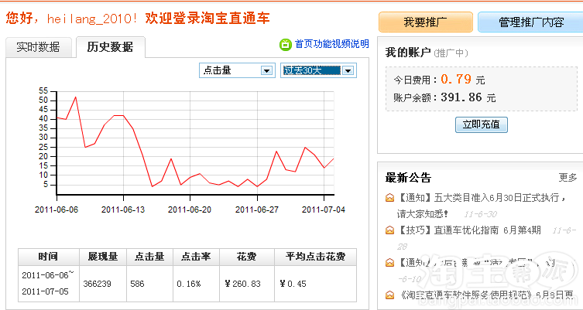
Task: Open the first announcement's envelope icon
Action: [x=389, y=198]
